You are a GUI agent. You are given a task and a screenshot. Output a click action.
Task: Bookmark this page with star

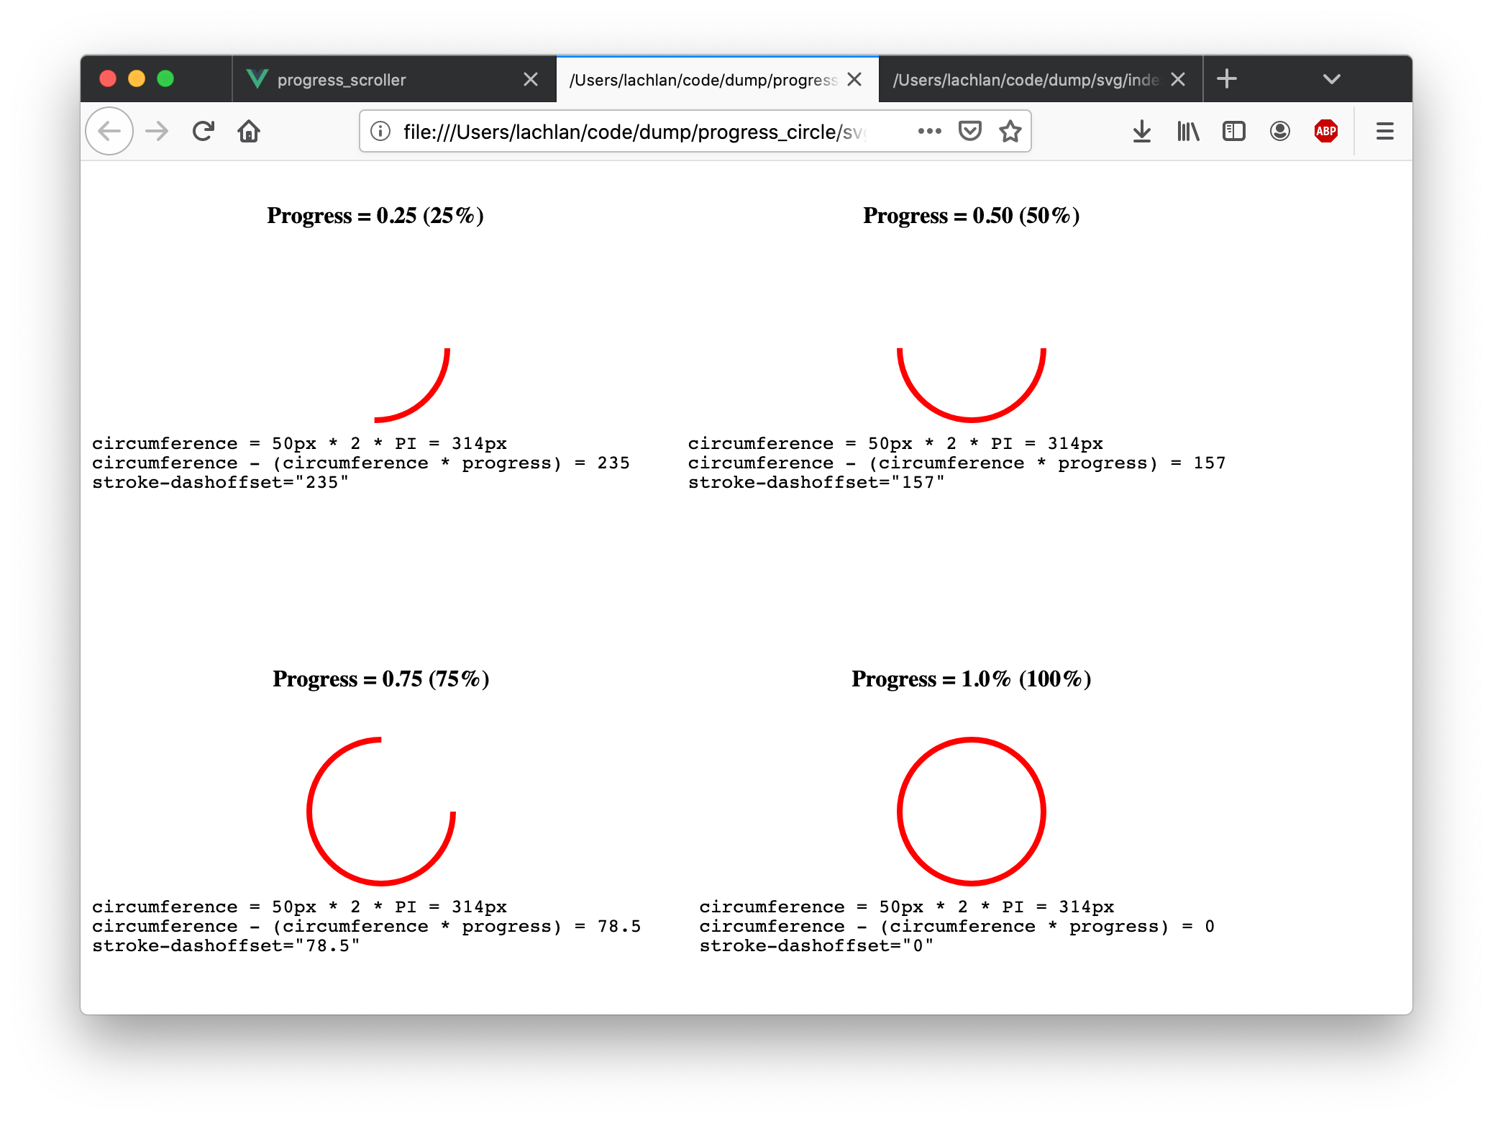coord(1010,131)
